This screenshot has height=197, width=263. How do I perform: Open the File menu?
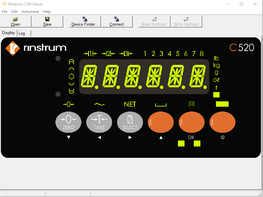[4, 12]
